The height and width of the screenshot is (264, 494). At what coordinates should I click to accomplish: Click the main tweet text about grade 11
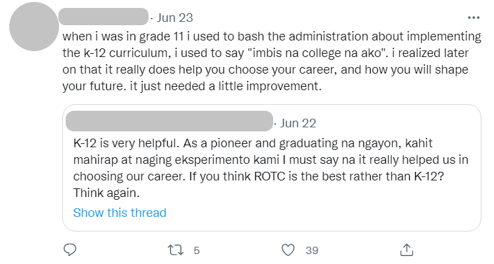[272, 61]
